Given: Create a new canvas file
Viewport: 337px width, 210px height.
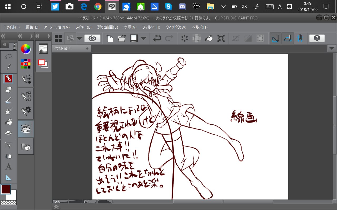Looking at the screenshot, I should tap(110, 39).
